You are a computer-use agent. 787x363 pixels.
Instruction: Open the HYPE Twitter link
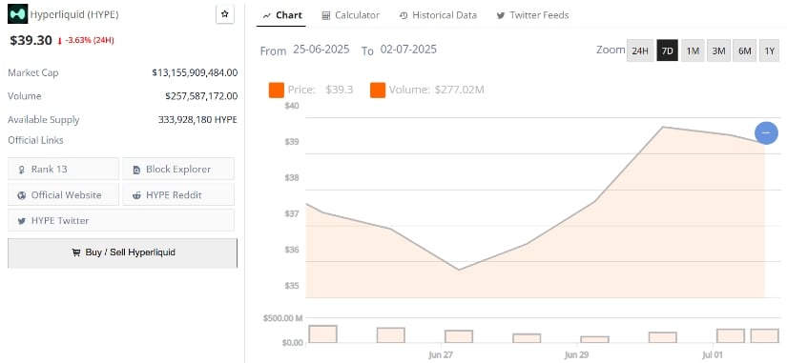pos(121,220)
